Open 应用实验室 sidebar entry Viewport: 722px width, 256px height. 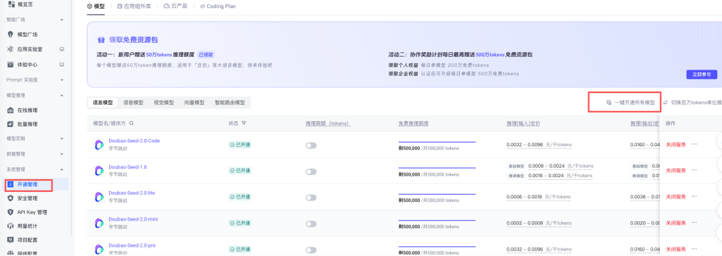pos(30,49)
